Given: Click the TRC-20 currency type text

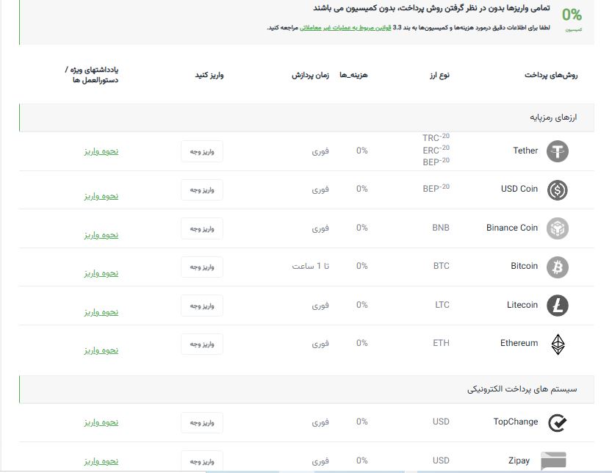Looking at the screenshot, I should pos(436,137).
